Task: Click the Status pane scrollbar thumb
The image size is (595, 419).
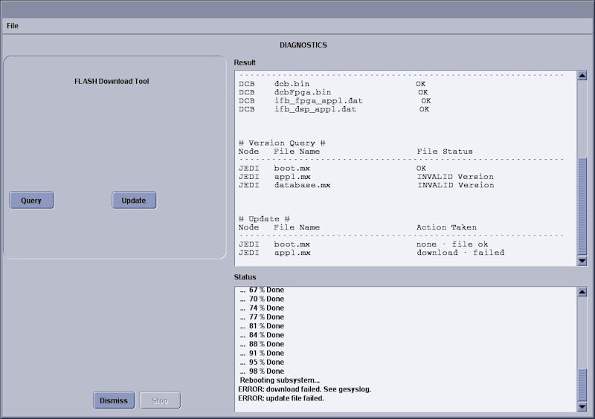Action: click(582, 385)
